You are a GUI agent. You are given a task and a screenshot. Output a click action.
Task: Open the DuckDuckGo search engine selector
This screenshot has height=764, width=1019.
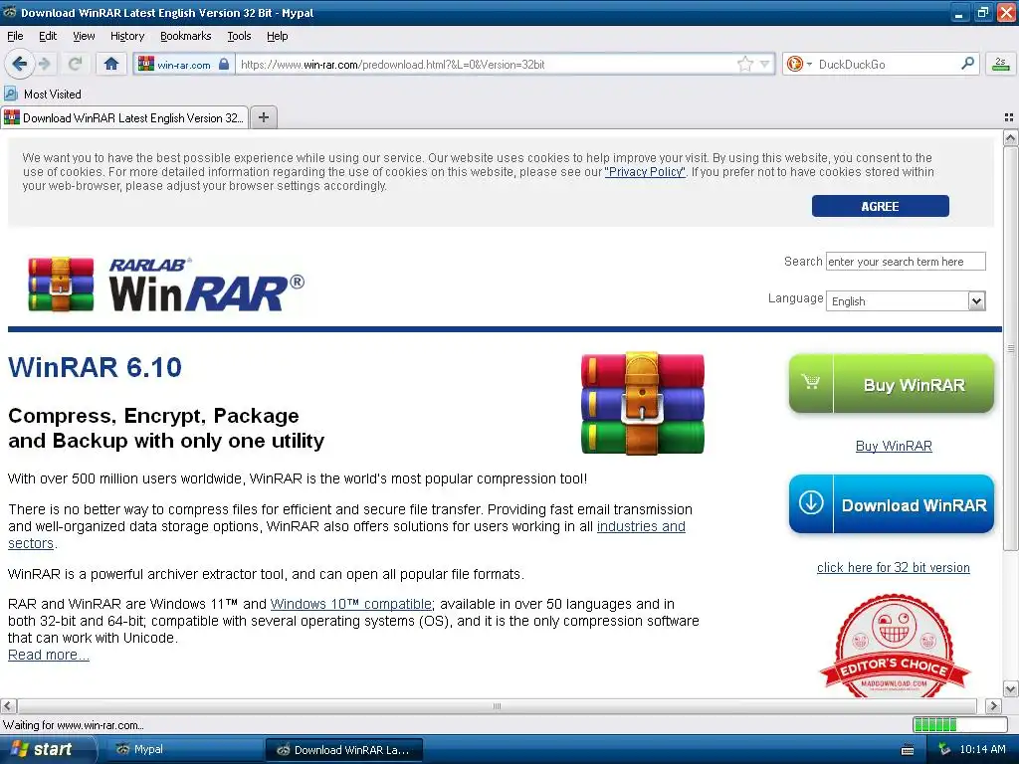799,64
